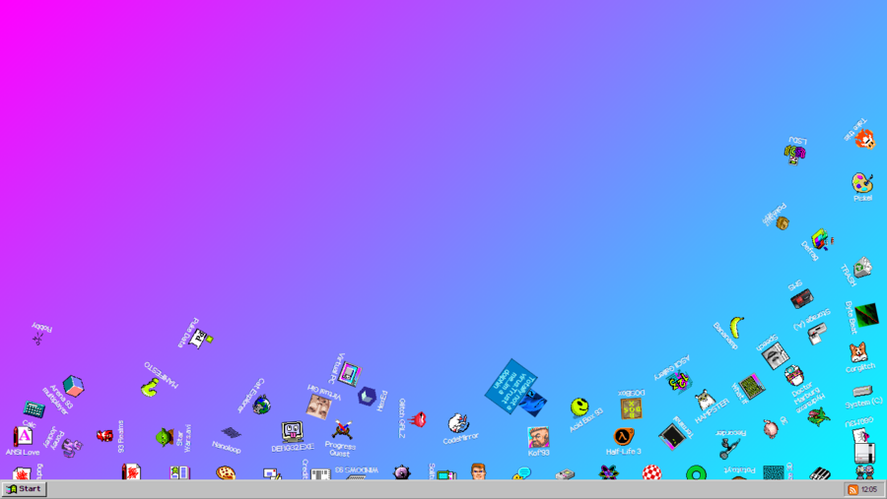Open the pink pig icon

pos(770,428)
